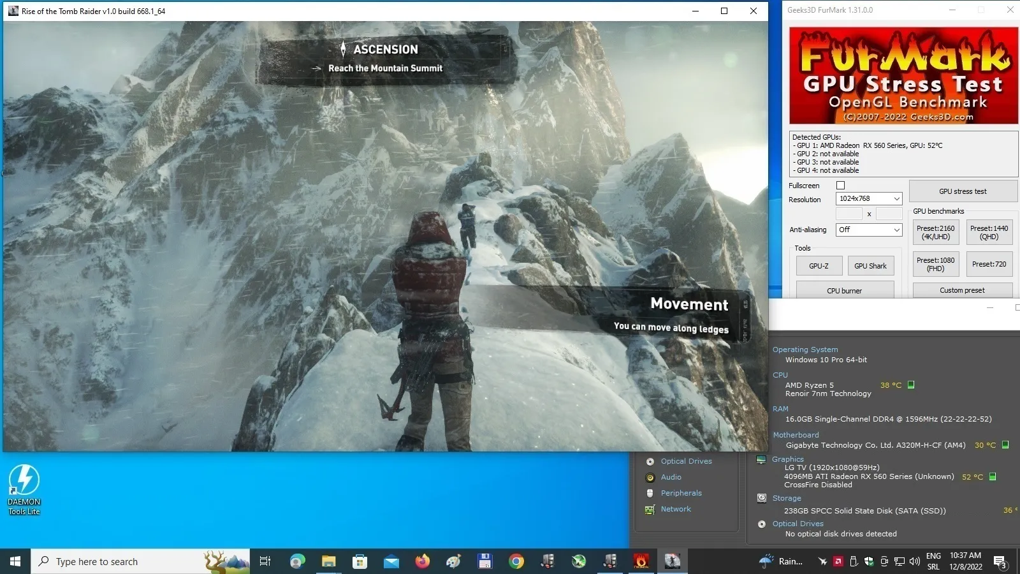Image resolution: width=1020 pixels, height=574 pixels.
Task: Click Safely Remove Hardware tray icon
Action: [853, 561]
